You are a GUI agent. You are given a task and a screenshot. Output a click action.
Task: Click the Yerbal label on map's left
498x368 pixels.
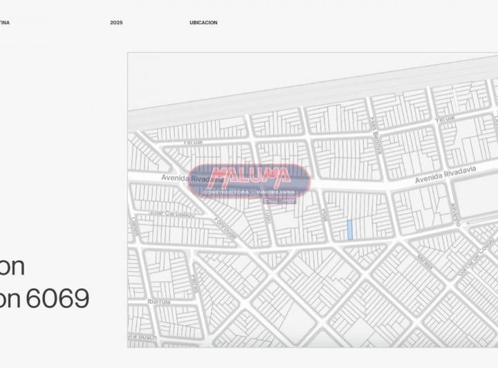(x=193, y=142)
